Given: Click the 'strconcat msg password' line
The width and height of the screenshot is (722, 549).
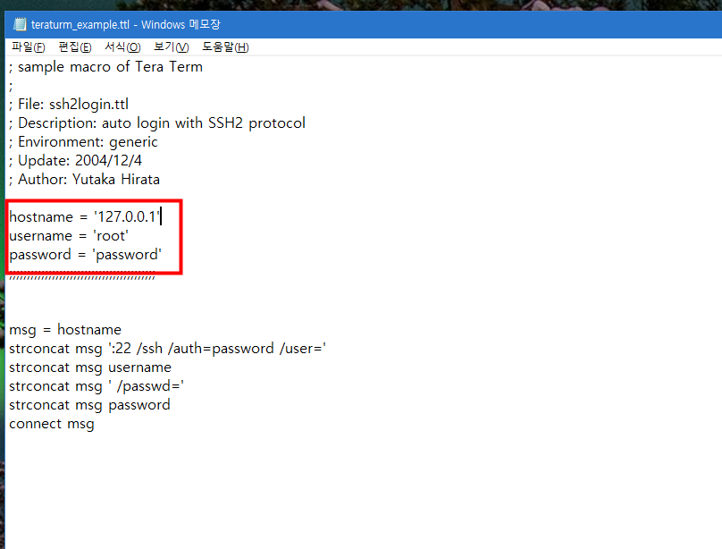Looking at the screenshot, I should coord(89,405).
